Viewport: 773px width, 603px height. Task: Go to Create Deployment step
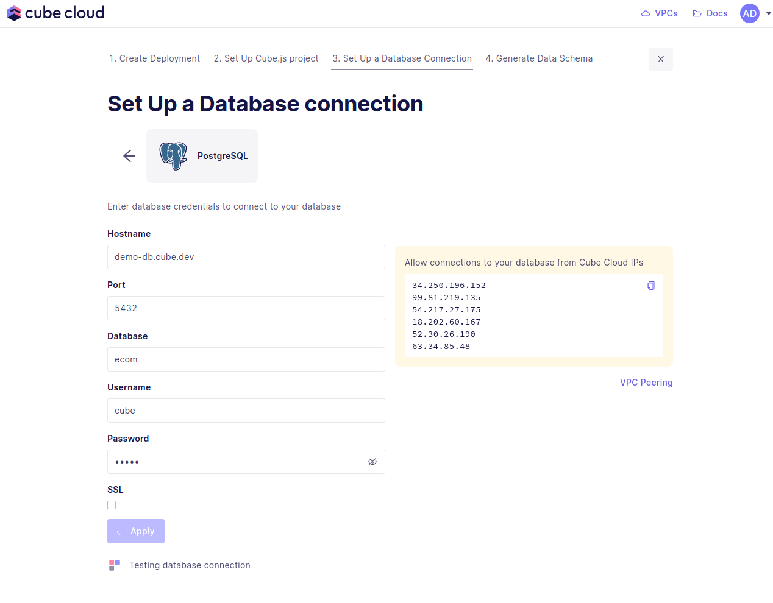click(154, 58)
